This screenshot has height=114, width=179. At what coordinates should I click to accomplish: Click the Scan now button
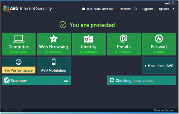(x=27, y=81)
